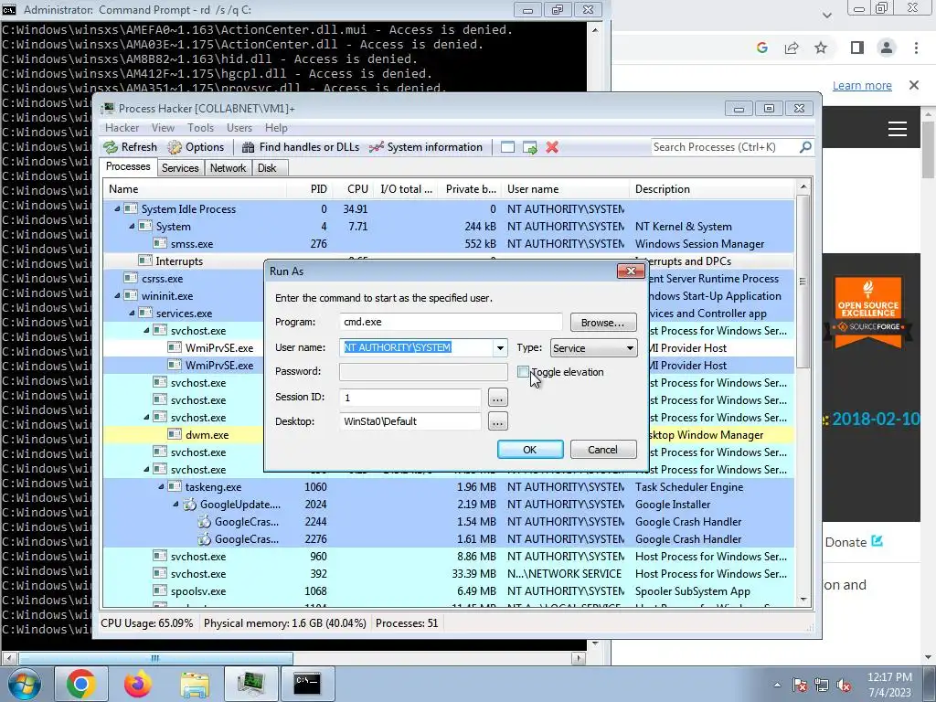Open System information graph window
Viewport: 936px width, 702px height.
pyautogui.click(x=426, y=147)
